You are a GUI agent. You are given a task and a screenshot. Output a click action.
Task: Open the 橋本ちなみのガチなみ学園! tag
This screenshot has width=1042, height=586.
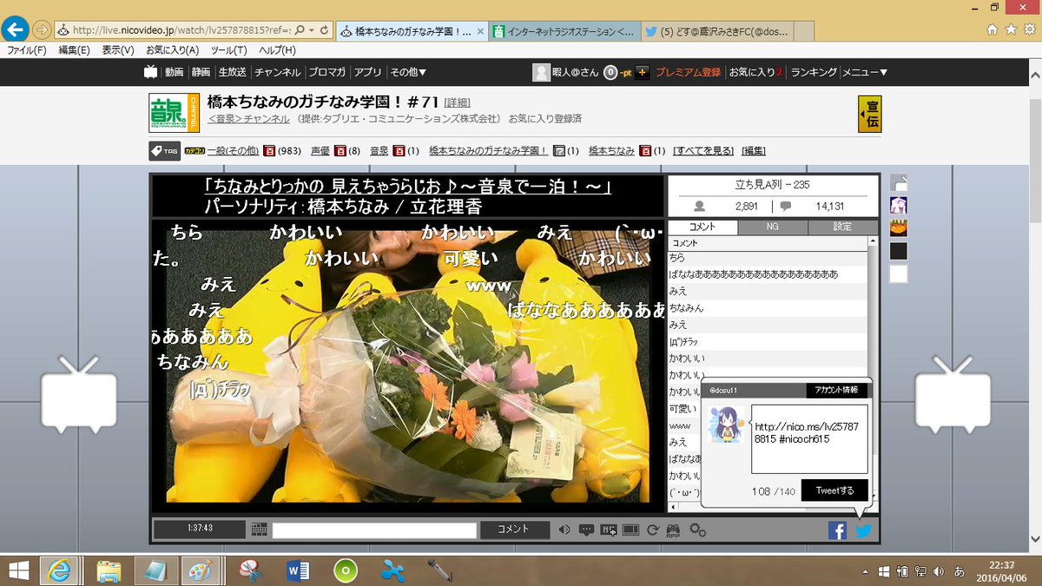click(x=489, y=151)
